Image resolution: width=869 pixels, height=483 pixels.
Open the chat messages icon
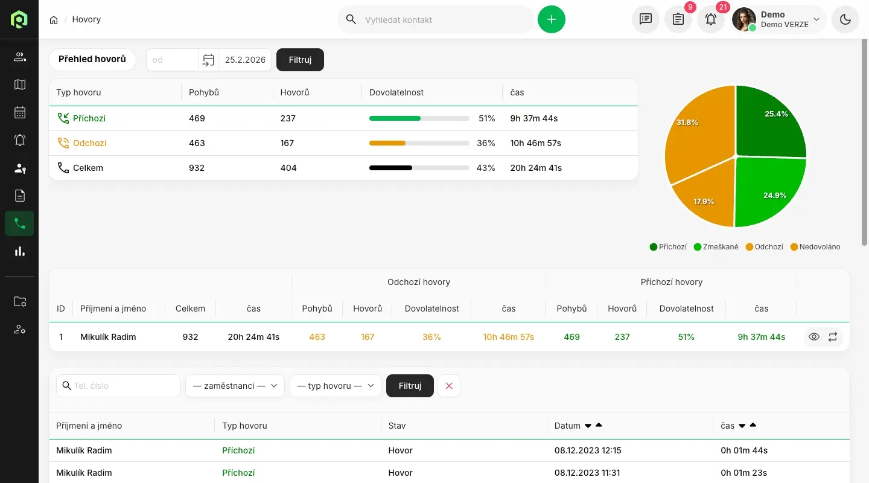[x=645, y=19]
